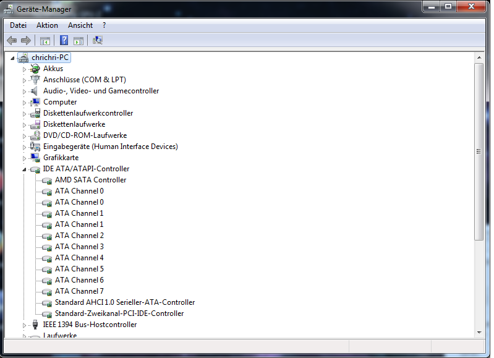
Task: Click the chrichri-PC computer icon
Action: [x=23, y=58]
